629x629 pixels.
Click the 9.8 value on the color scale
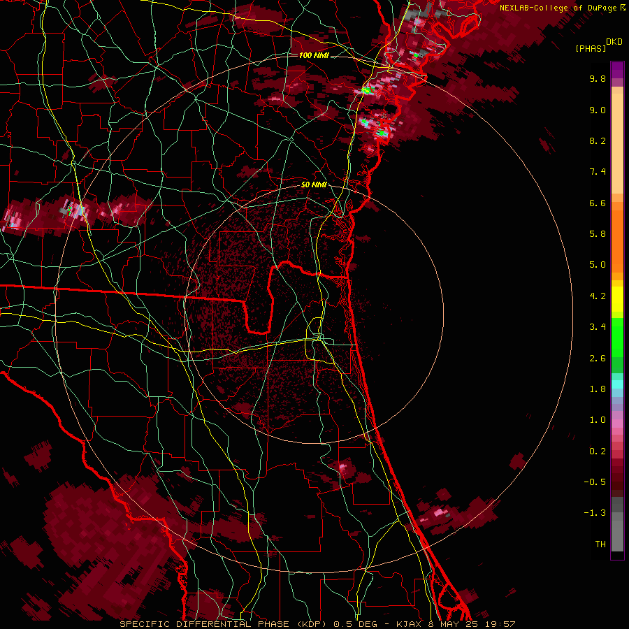tap(598, 78)
